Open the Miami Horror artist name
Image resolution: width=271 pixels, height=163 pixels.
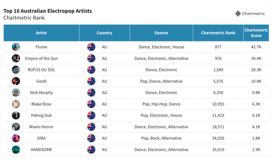click(x=41, y=127)
